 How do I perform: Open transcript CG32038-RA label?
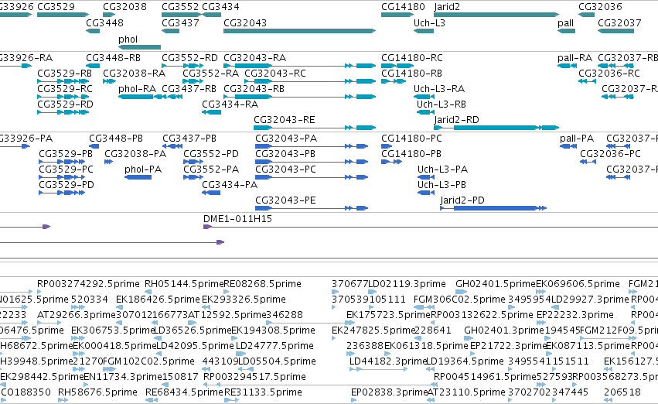[x=135, y=73]
